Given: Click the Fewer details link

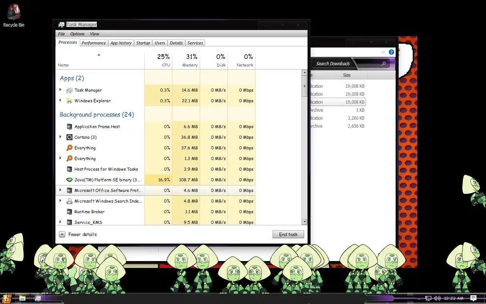Looking at the screenshot, I should pos(82,234).
